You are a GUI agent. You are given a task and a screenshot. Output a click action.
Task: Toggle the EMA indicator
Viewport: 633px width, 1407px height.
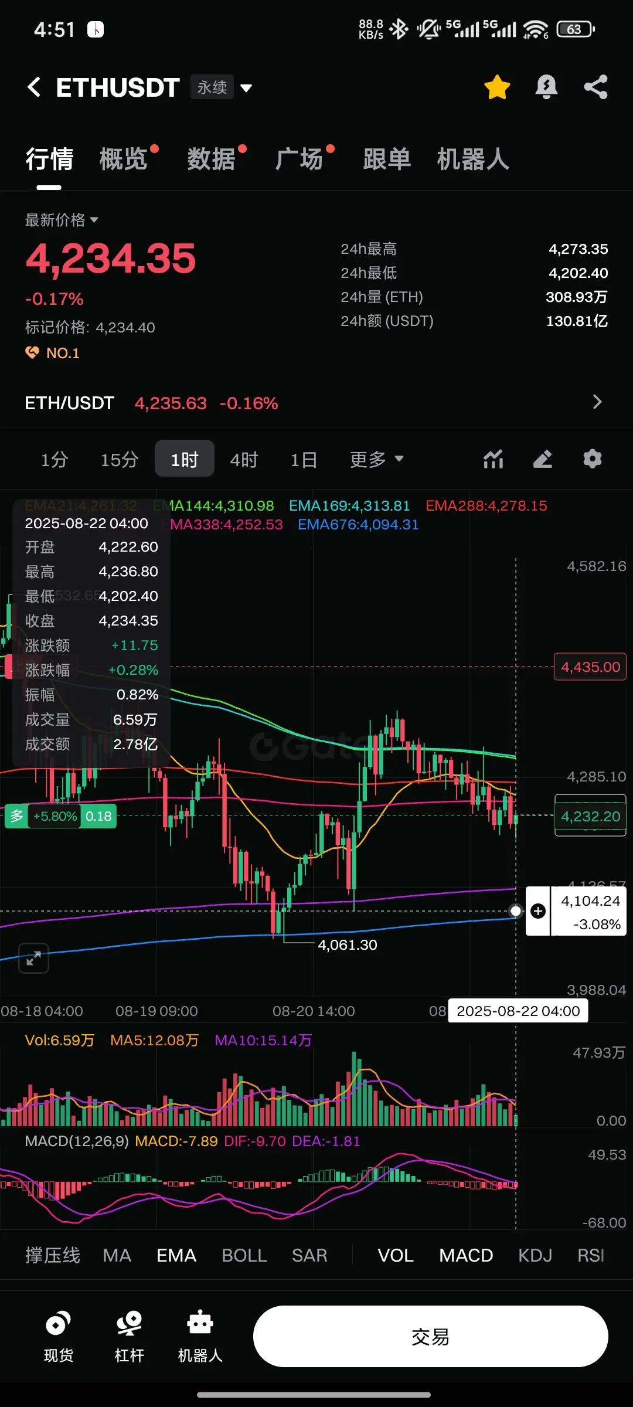(176, 1255)
